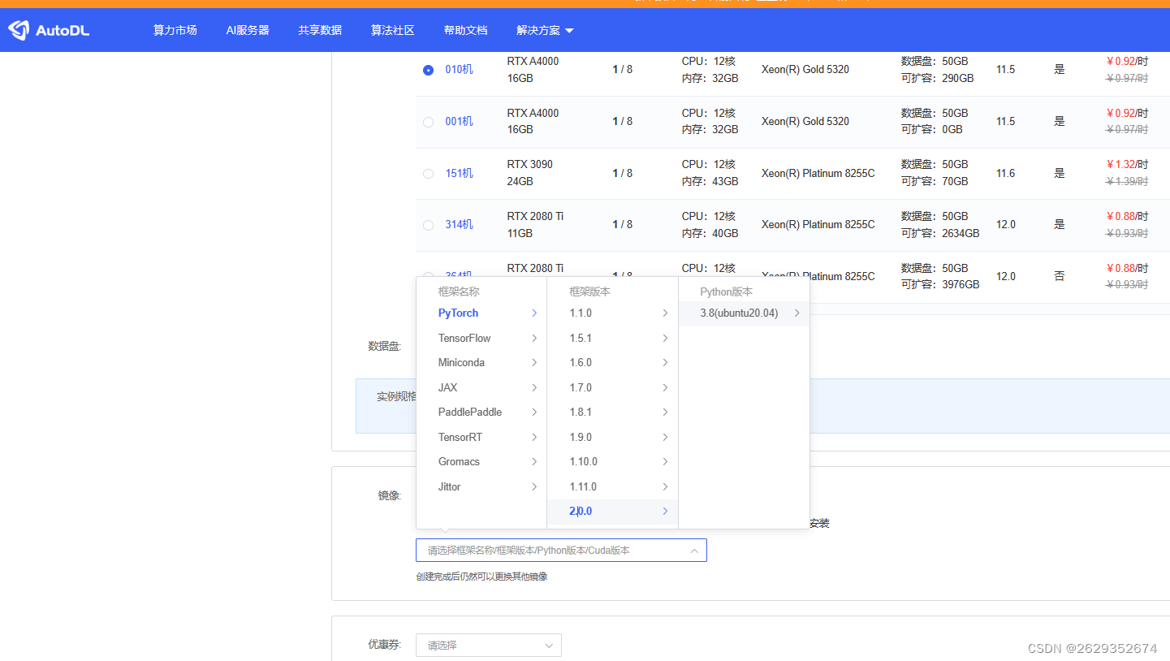Expand TensorRT row chevron arrow
The height and width of the screenshot is (661, 1170).
(x=534, y=437)
